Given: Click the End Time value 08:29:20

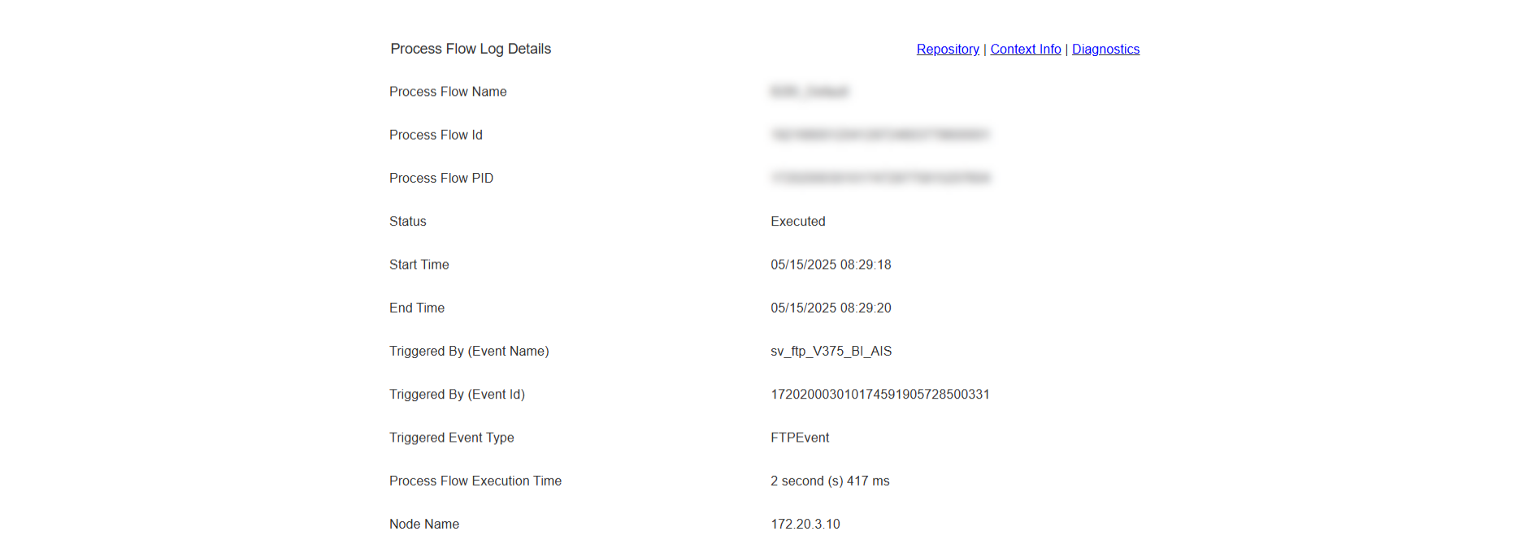Looking at the screenshot, I should point(831,308).
